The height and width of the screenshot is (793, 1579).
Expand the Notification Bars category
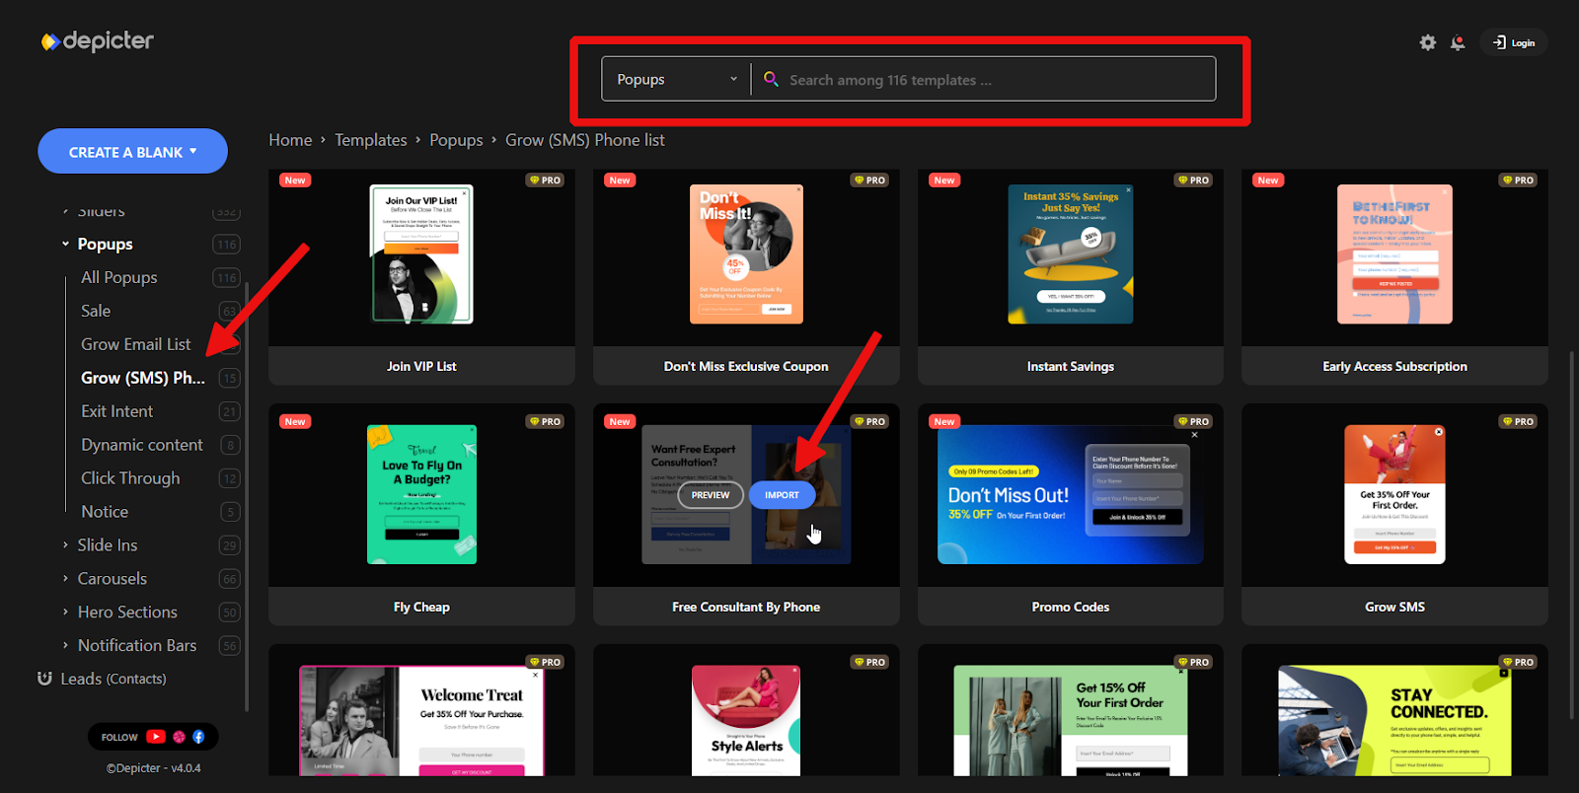[x=66, y=645]
